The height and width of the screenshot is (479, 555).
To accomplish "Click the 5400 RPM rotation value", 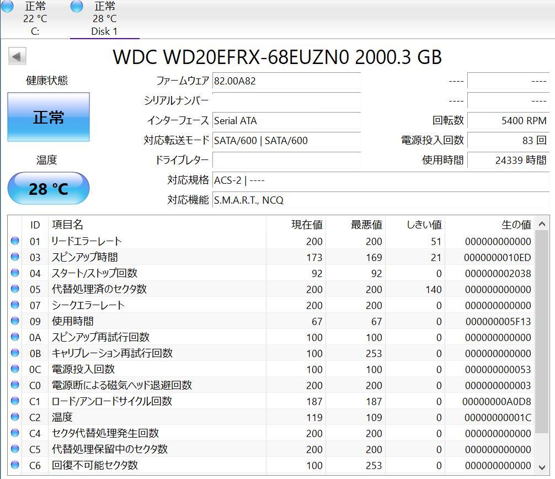I will click(x=508, y=121).
